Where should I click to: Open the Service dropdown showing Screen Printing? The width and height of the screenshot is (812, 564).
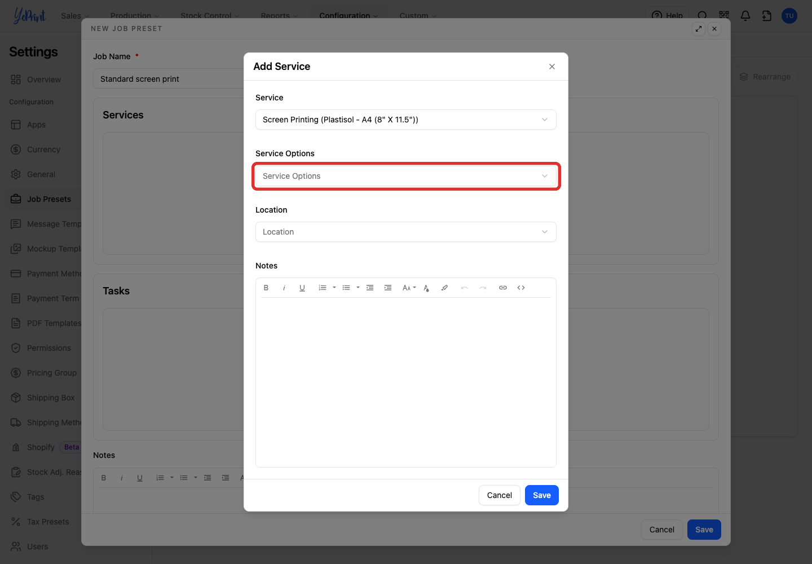pyautogui.click(x=406, y=120)
